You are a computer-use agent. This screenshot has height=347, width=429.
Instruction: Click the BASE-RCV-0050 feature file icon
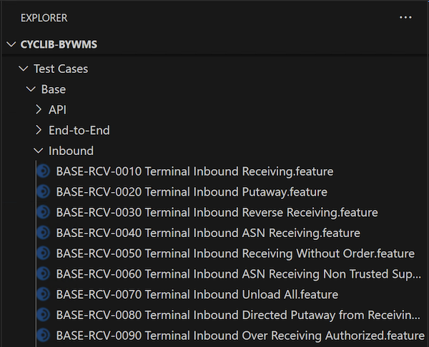[x=43, y=253]
